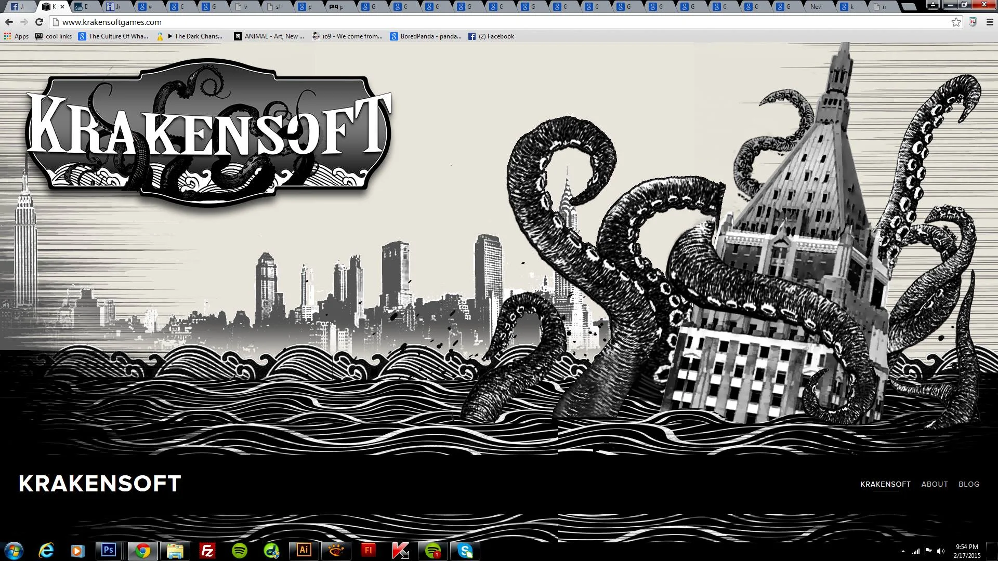
Task: Open FileZilla from the taskbar
Action: [x=207, y=551]
